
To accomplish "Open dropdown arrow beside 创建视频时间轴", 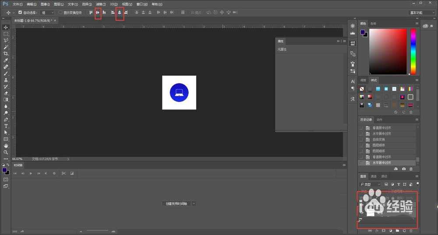I will [194, 204].
